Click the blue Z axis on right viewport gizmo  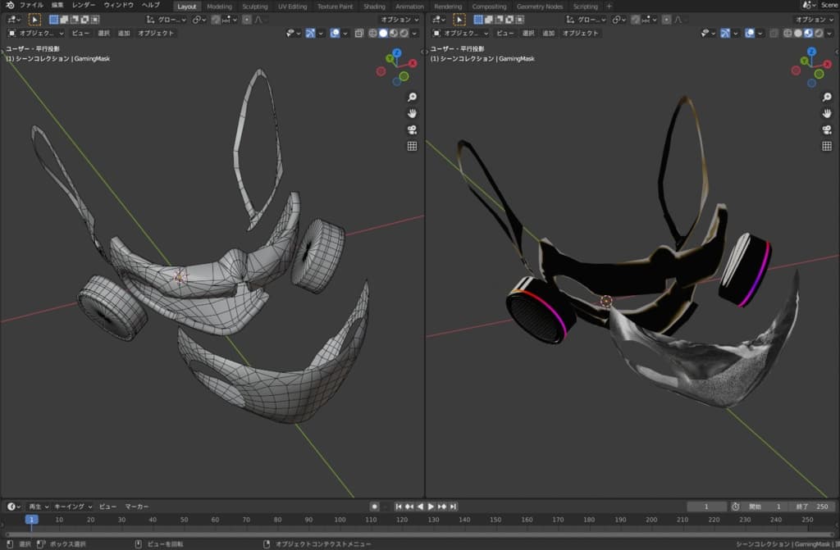(810, 52)
